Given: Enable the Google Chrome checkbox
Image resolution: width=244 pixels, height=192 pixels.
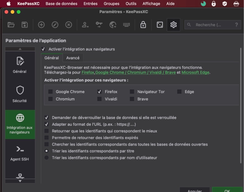Looking at the screenshot, I should 50,92.
